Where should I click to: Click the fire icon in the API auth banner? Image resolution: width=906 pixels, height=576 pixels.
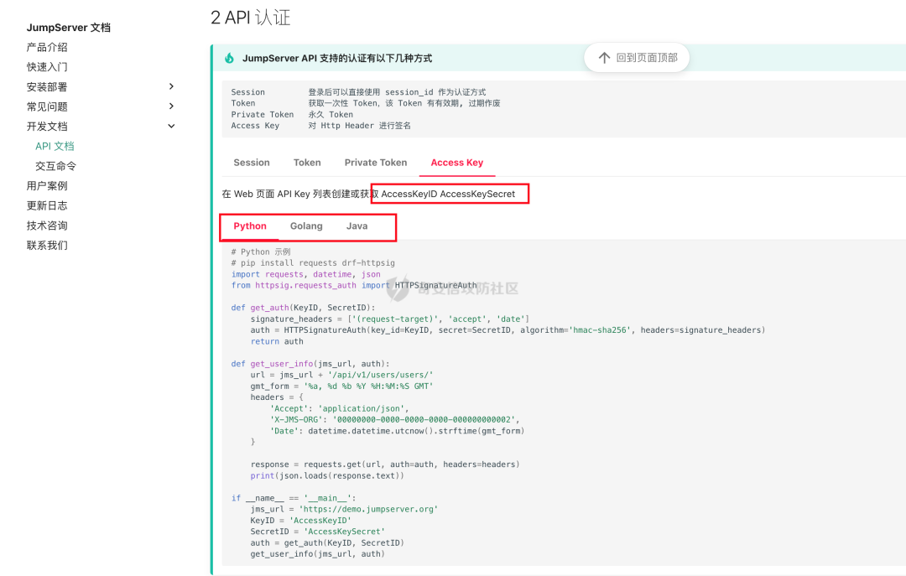(229, 58)
